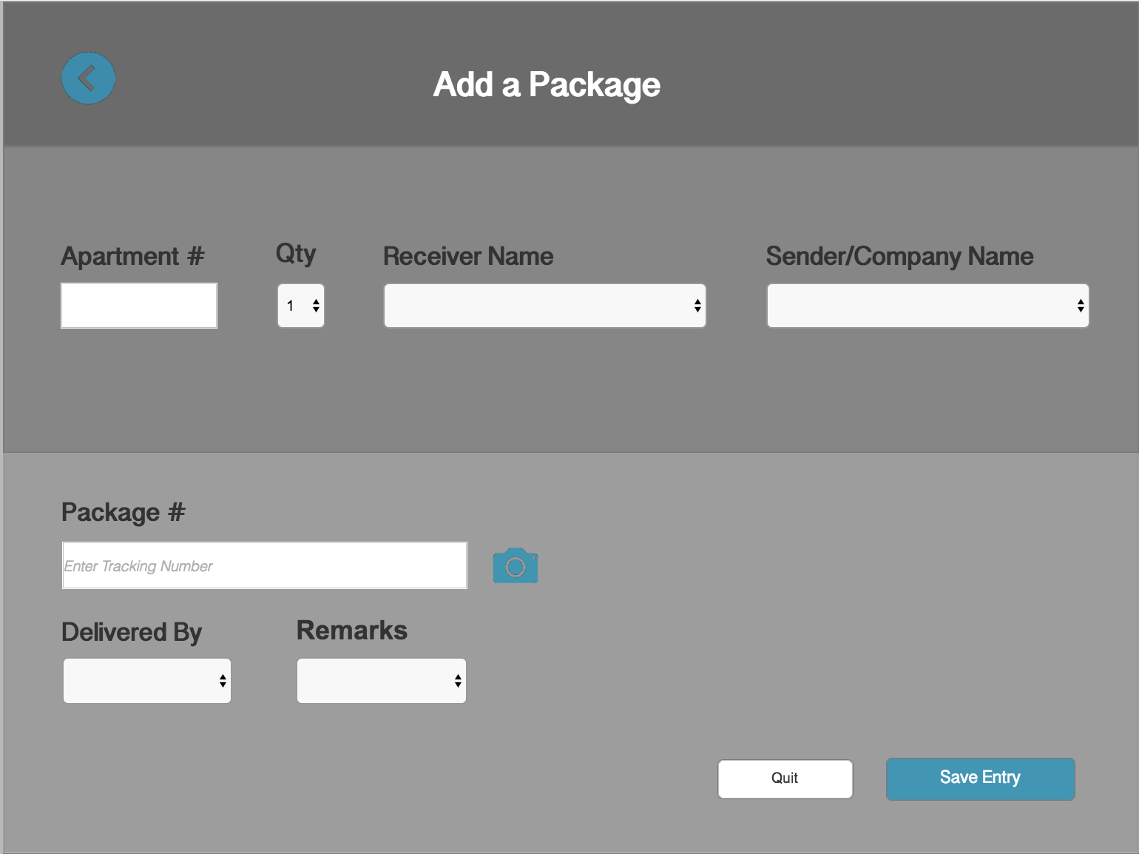Click the 'Add a Package' title
Image resolution: width=1139 pixels, height=854 pixels.
(x=547, y=85)
